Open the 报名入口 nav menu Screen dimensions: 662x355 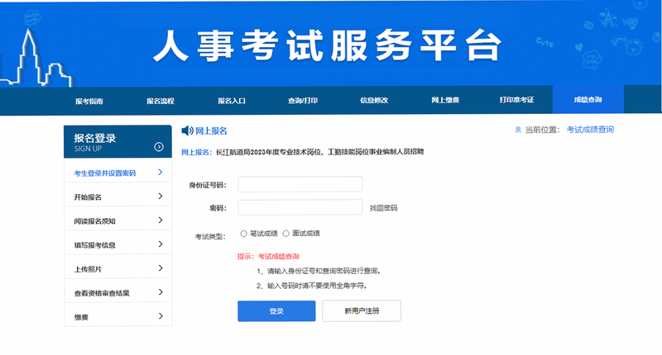(232, 101)
